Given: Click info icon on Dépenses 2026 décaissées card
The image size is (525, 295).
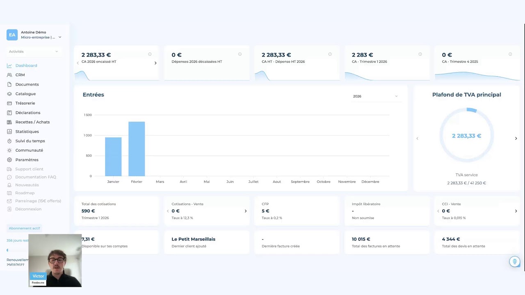Looking at the screenshot, I should tap(240, 54).
